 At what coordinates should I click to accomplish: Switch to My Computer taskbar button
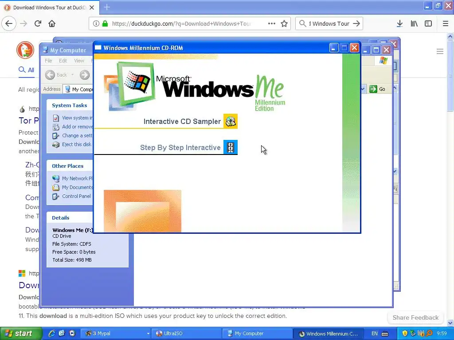click(257, 333)
